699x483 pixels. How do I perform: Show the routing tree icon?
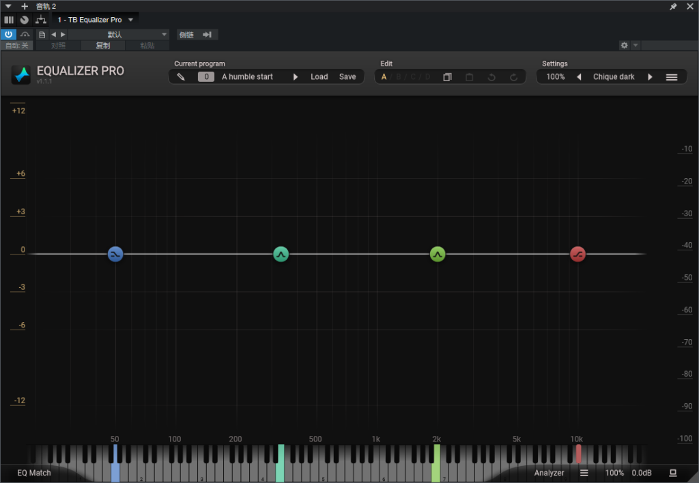41,20
